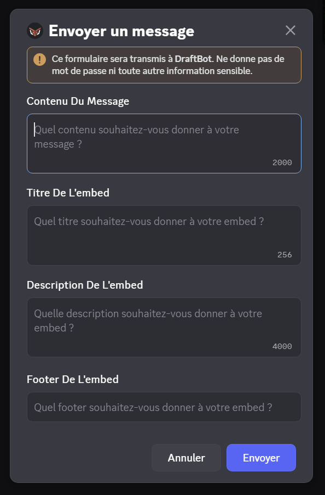Click the Description De L'embed label
Viewport: 325px width, 495px height.
pos(85,285)
